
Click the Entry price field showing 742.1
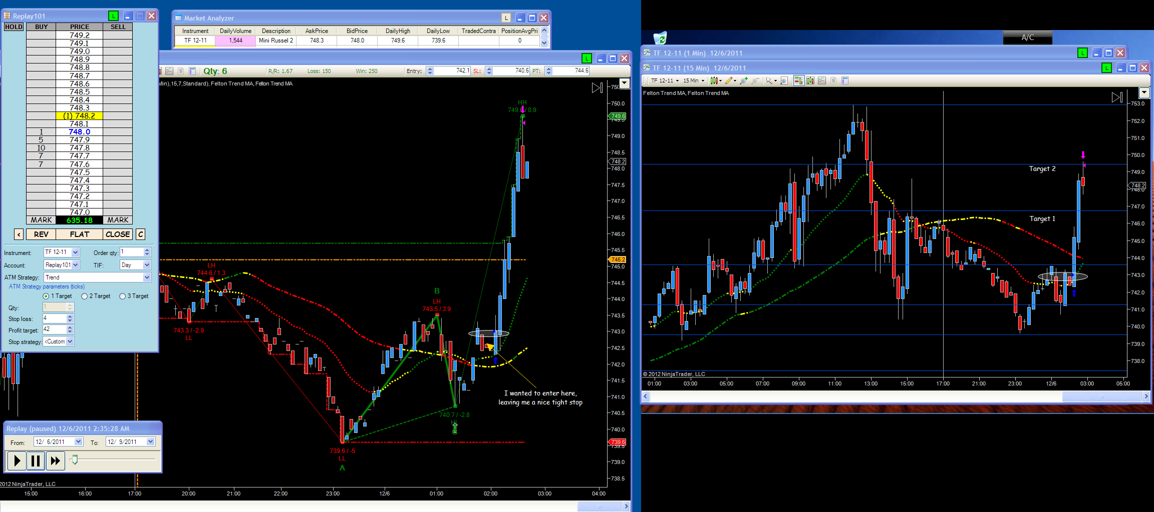click(452, 71)
